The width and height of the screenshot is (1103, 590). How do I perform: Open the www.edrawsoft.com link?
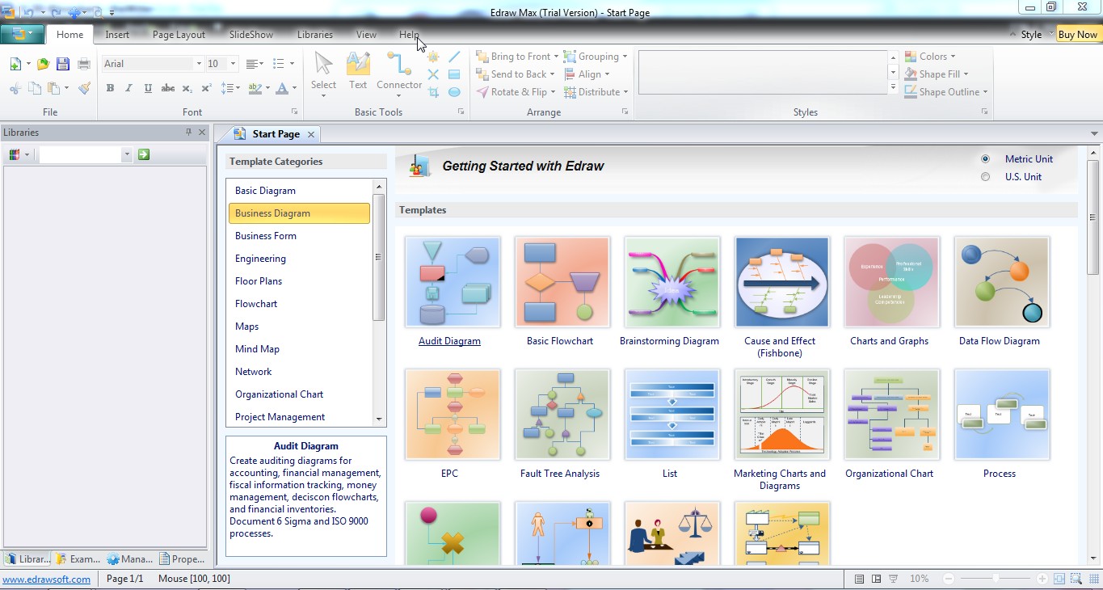click(47, 579)
